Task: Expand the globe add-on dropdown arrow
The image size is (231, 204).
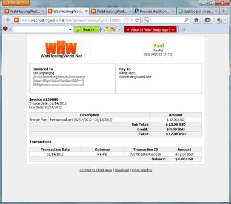Action: pyautogui.click(x=225, y=20)
